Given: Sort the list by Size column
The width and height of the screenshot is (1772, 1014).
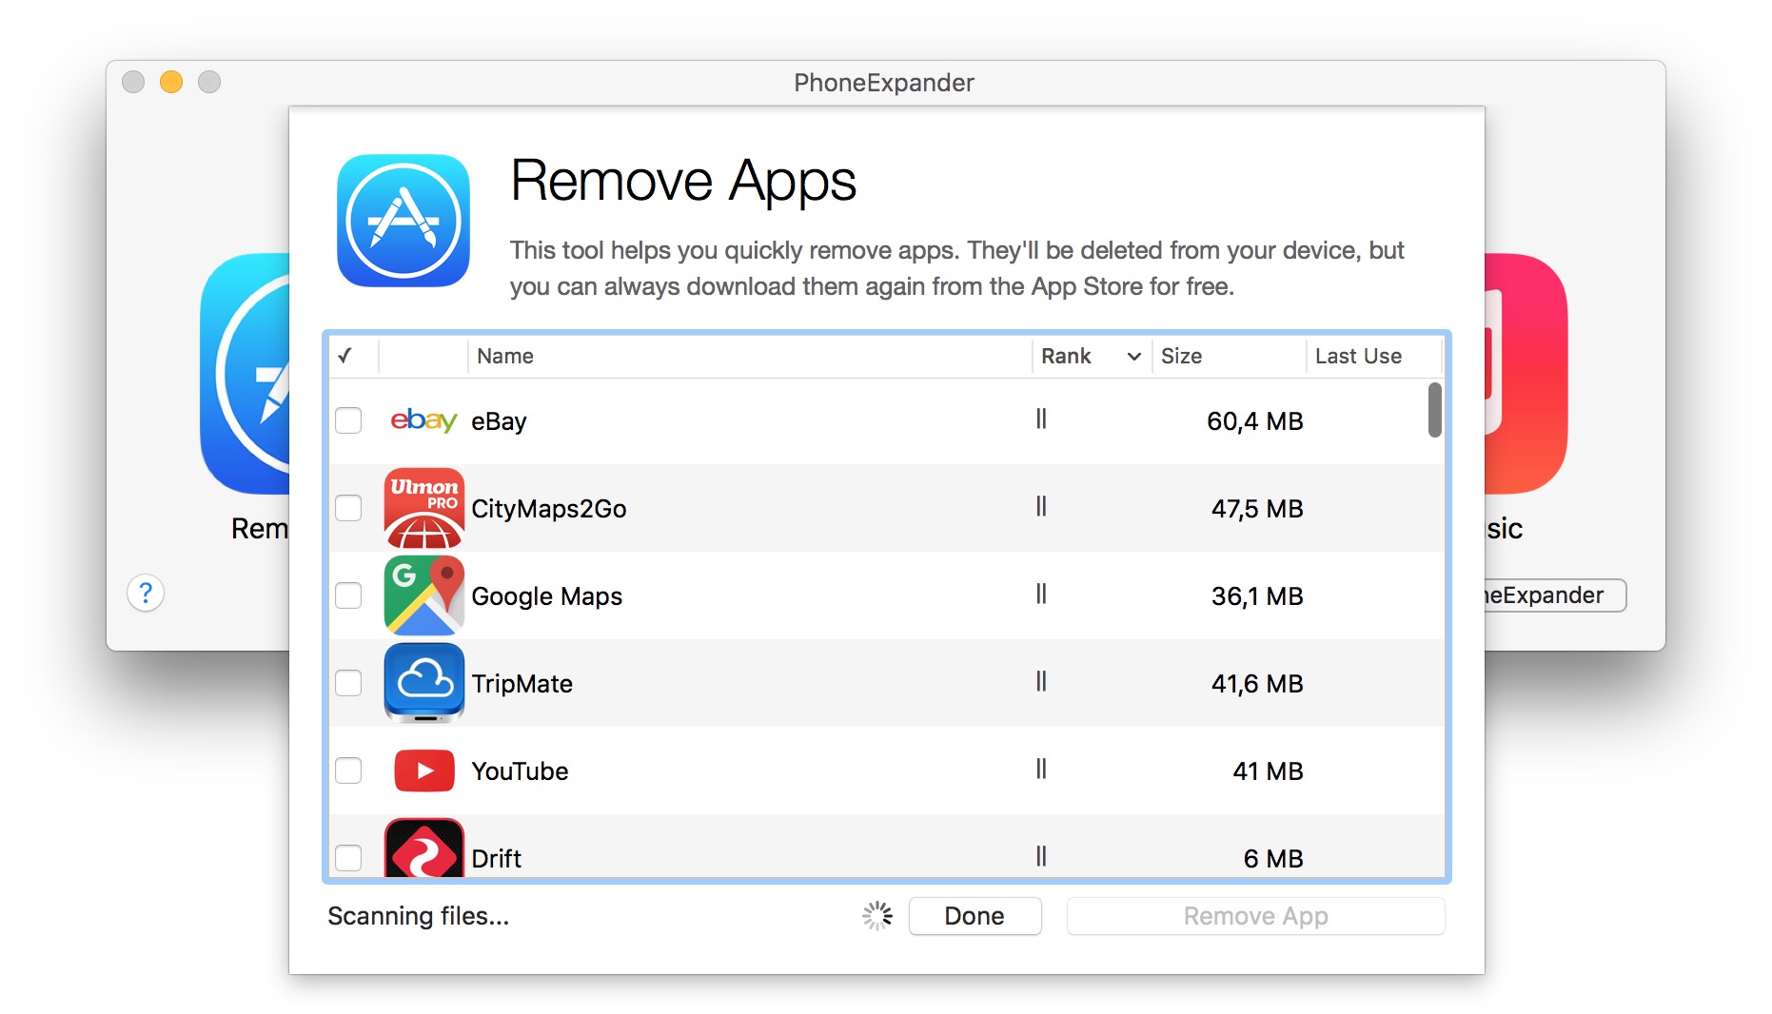Looking at the screenshot, I should 1229,356.
